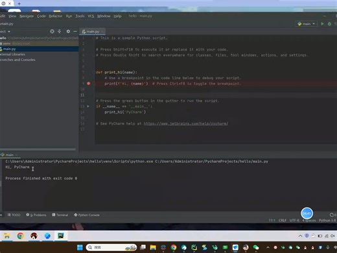Change the UTF-8 file encoding setting
Image resolution: width=337 pixels, height=253 pixels.
click(294, 221)
